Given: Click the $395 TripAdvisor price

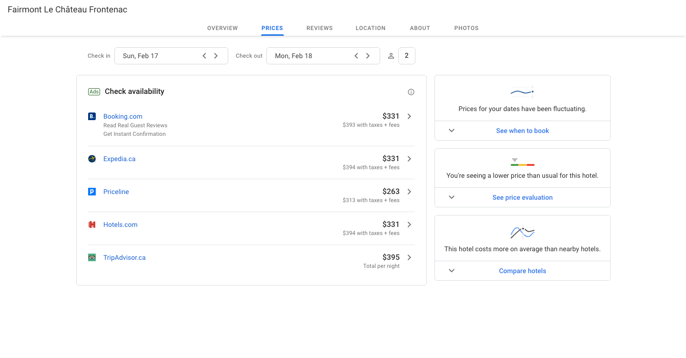Looking at the screenshot, I should (391, 257).
